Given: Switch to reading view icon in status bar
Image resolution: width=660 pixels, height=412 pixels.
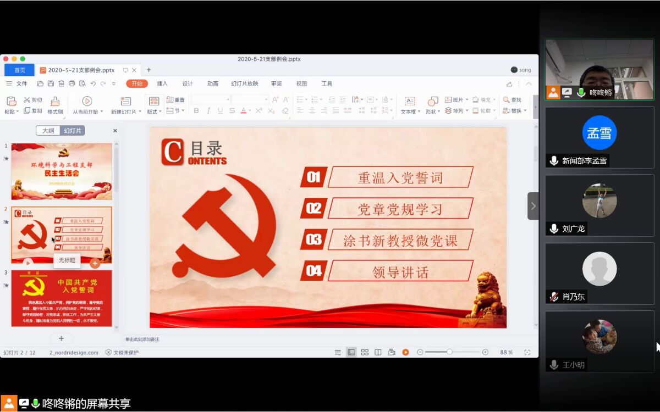Looking at the screenshot, I should 378,352.
